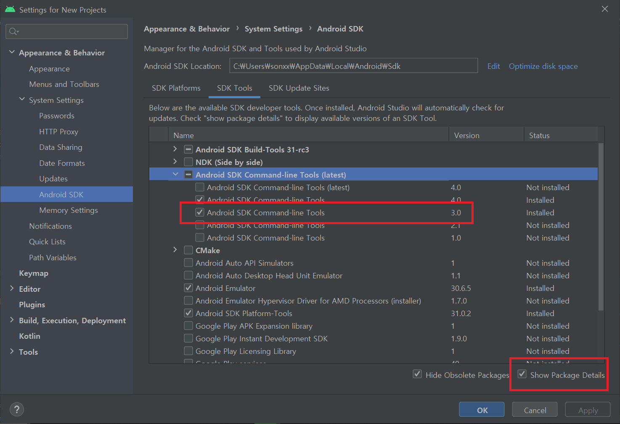Click Edit SDK location link

pos(494,66)
